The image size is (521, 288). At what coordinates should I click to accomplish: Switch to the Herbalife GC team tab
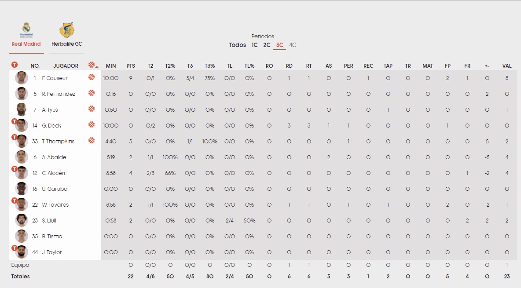[66, 44]
